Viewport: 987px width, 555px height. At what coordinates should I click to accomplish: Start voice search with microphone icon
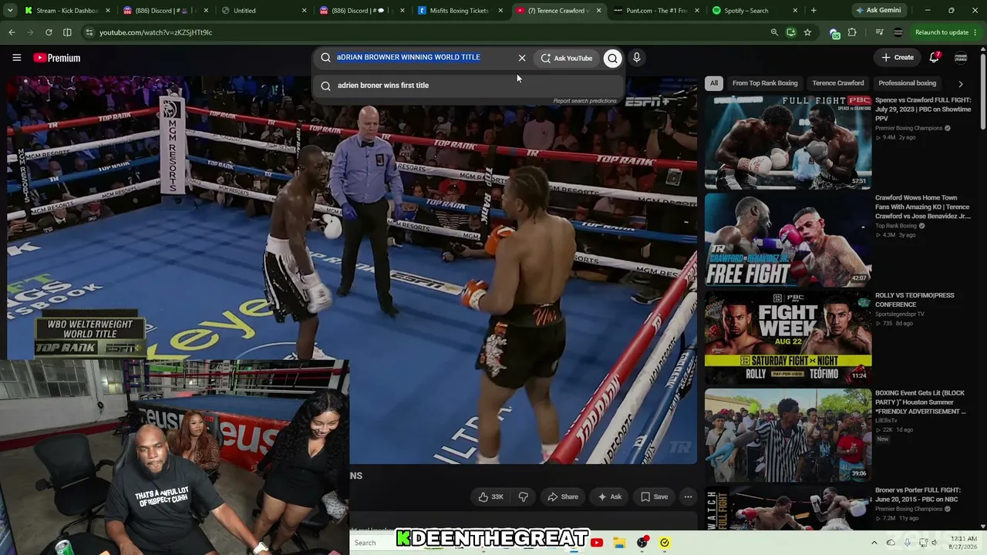[636, 58]
